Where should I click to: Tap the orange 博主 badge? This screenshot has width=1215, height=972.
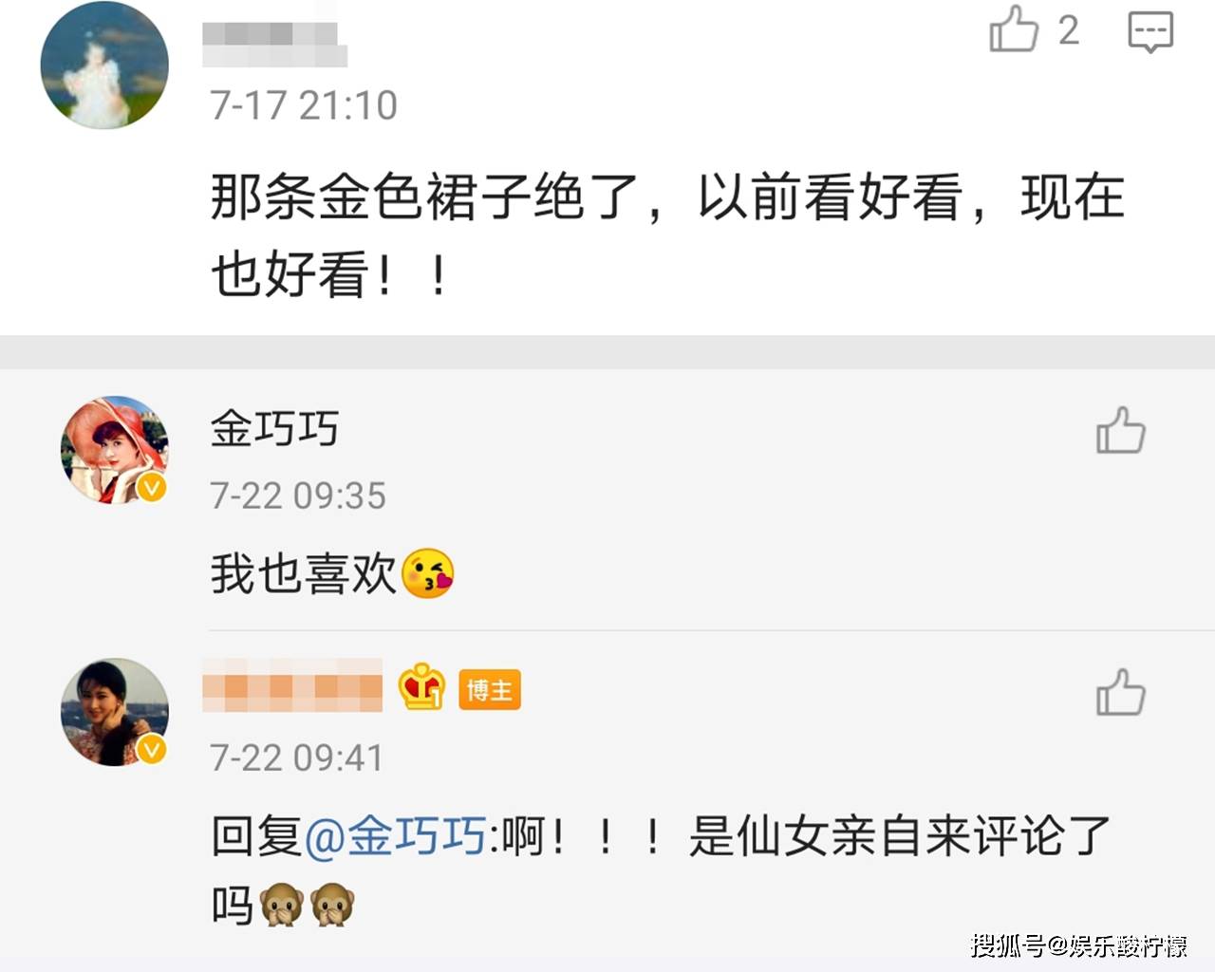click(490, 690)
